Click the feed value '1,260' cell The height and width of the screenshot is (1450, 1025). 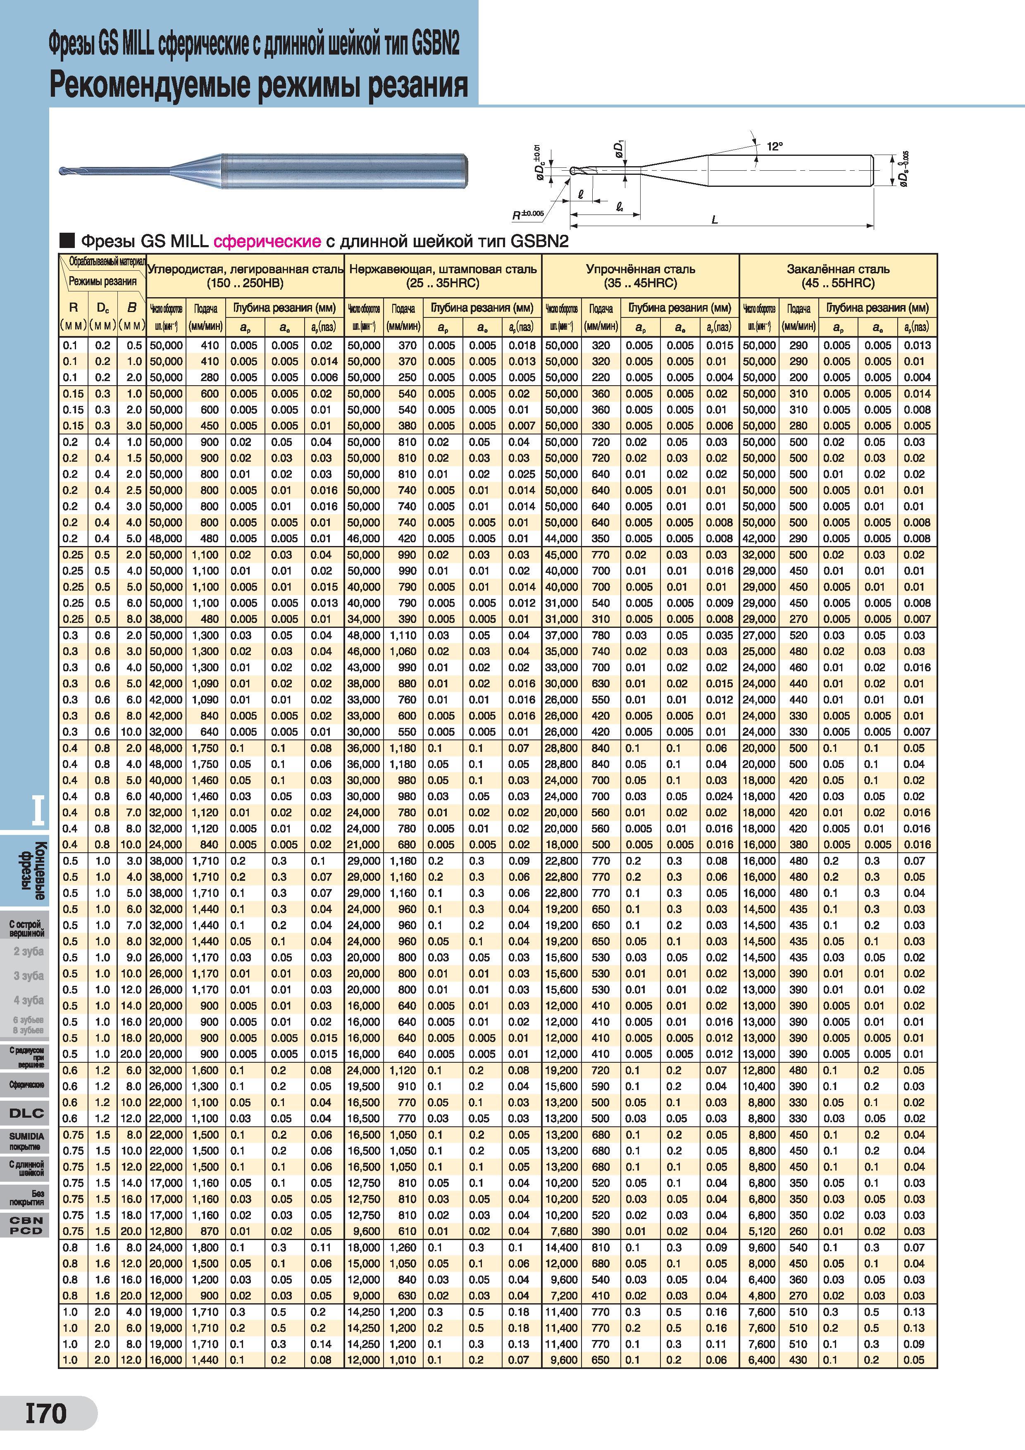[x=403, y=1247]
